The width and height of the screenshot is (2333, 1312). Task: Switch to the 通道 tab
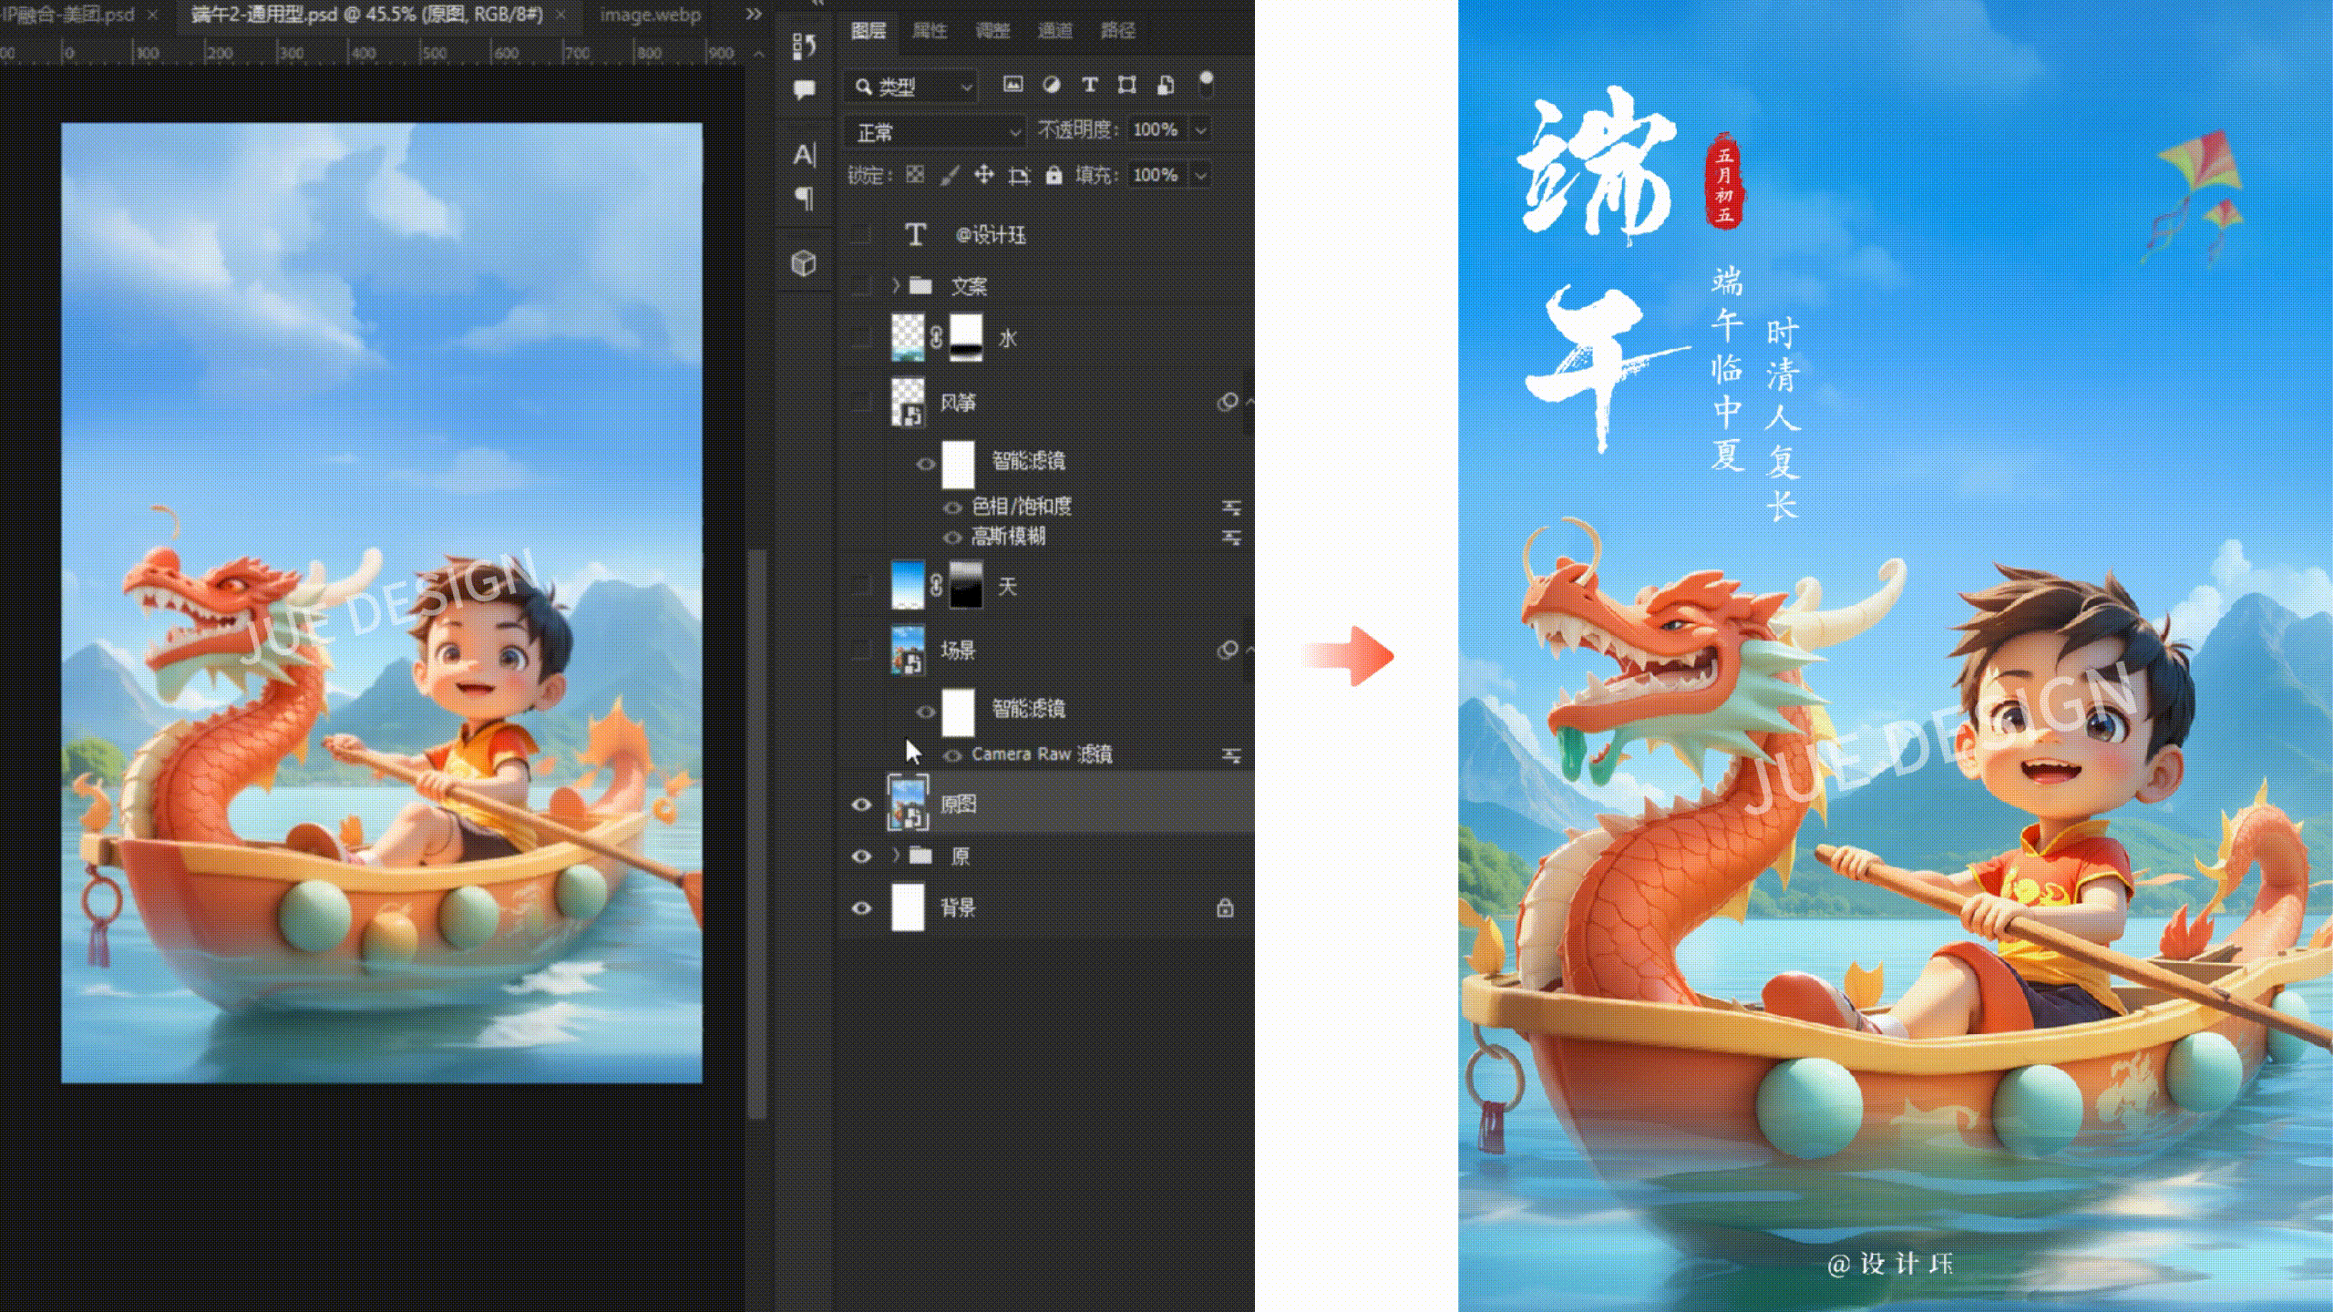[x=1055, y=31]
